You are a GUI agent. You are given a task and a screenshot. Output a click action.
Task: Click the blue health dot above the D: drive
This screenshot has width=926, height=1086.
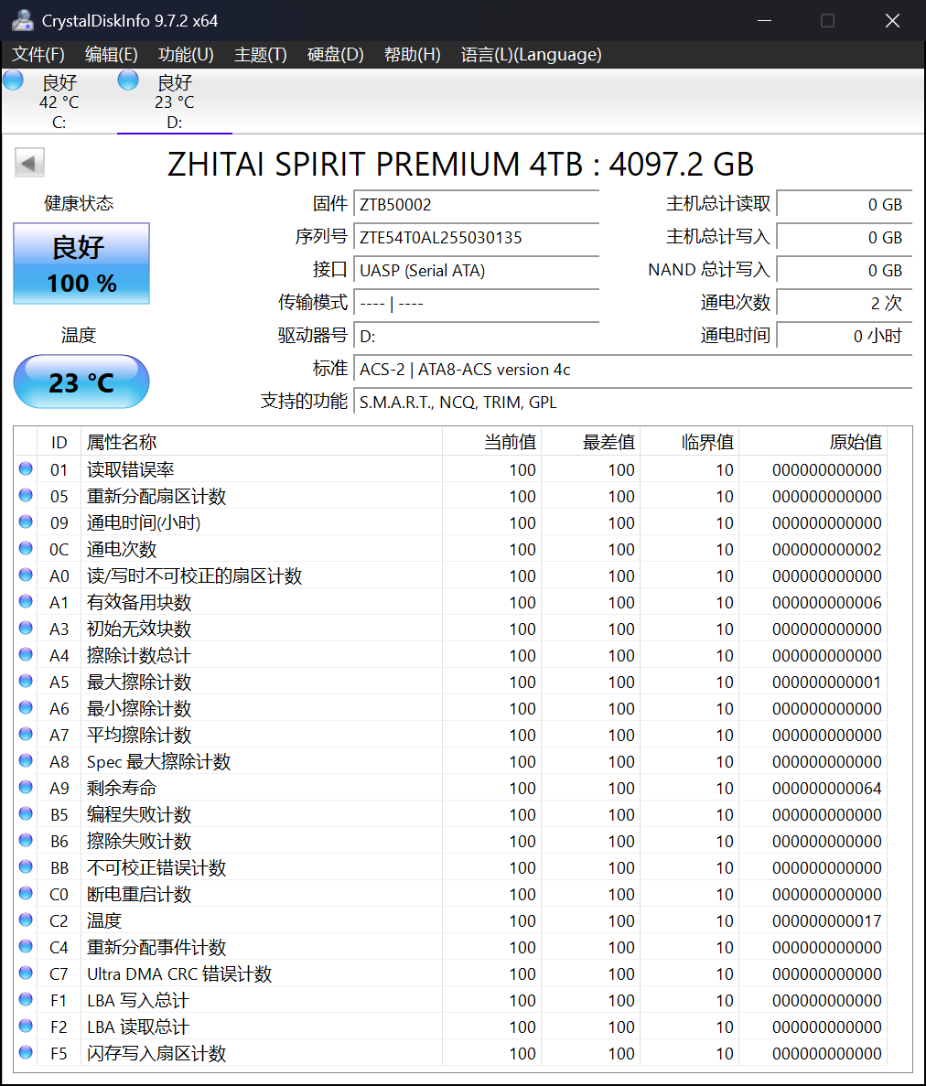(127, 80)
